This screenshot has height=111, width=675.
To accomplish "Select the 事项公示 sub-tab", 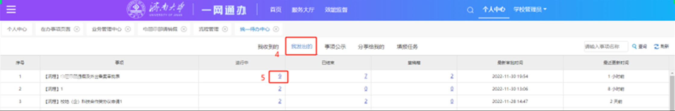I will click(335, 47).
